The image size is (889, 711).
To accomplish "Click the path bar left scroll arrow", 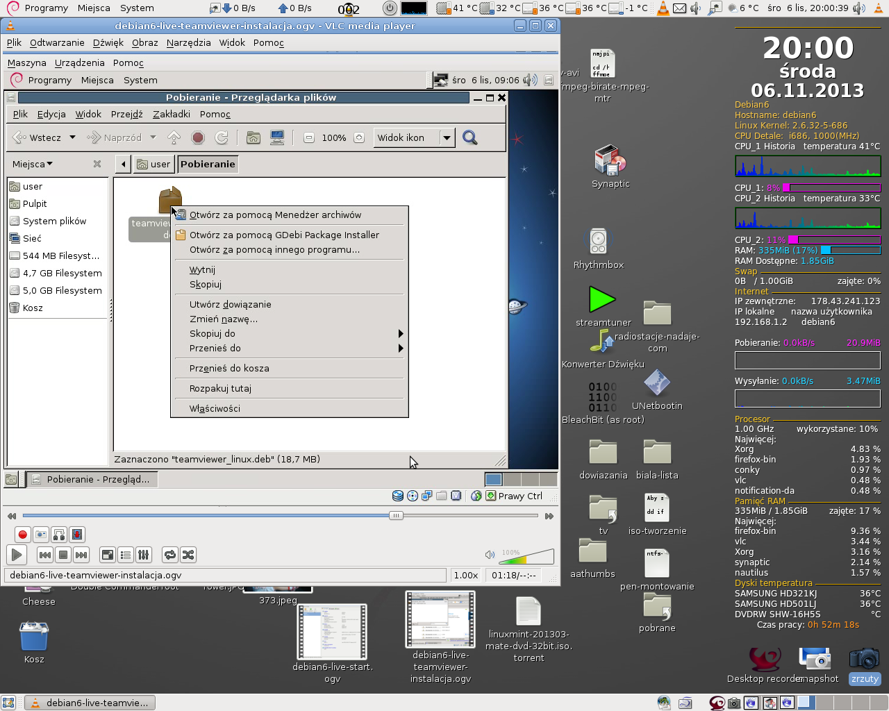I will click(x=123, y=164).
